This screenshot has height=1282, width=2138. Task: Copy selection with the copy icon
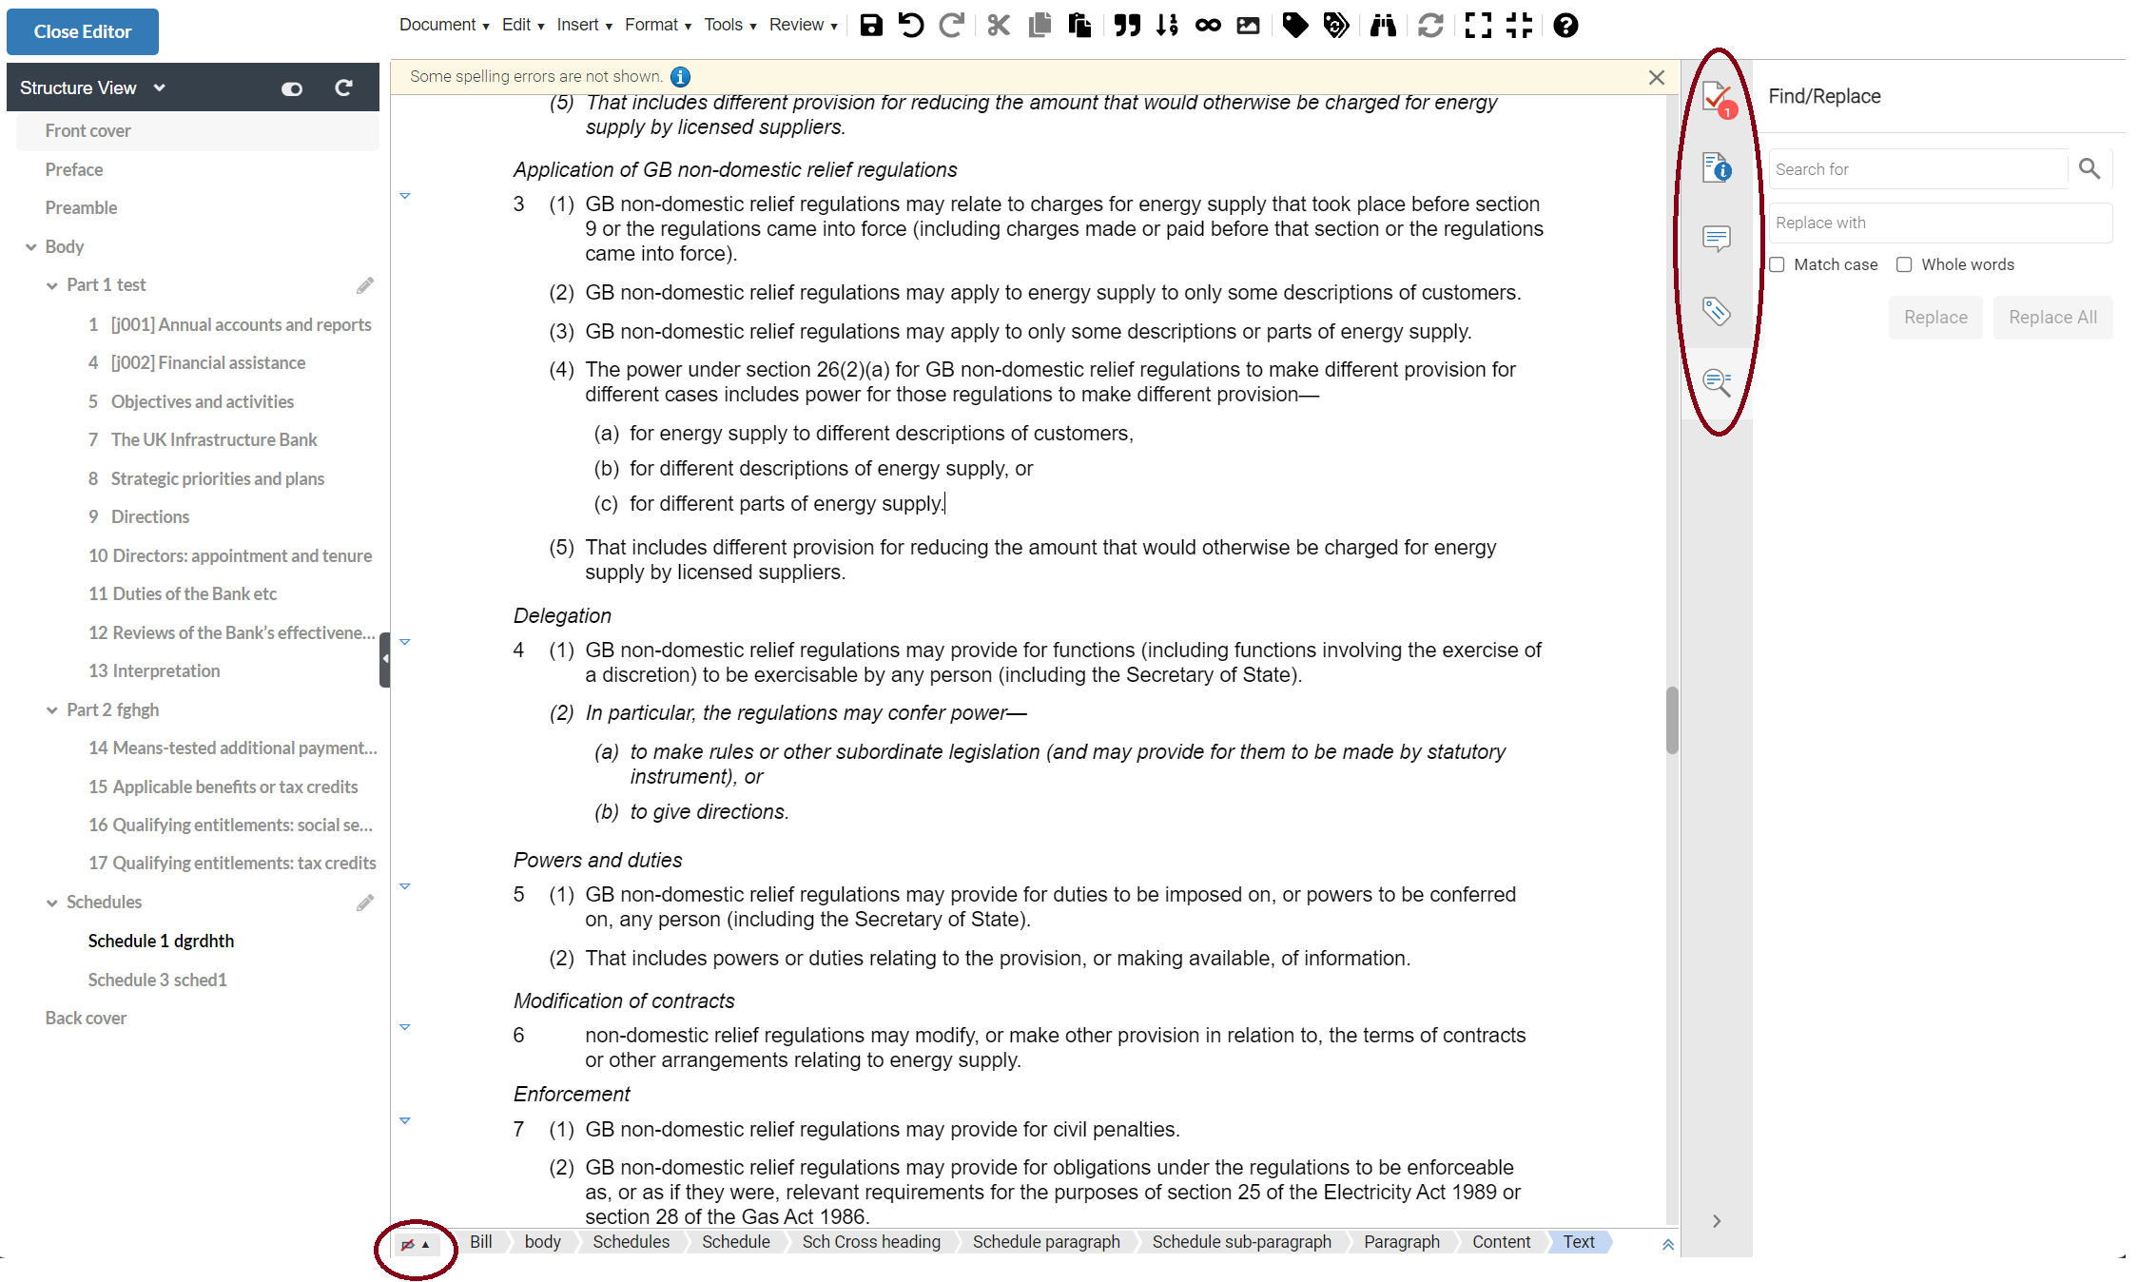pos(1040,26)
